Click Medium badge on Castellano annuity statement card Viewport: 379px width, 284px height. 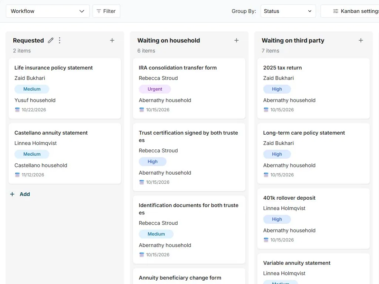point(32,154)
